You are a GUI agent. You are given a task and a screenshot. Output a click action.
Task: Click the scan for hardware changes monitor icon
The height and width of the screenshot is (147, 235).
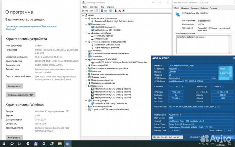111,11
